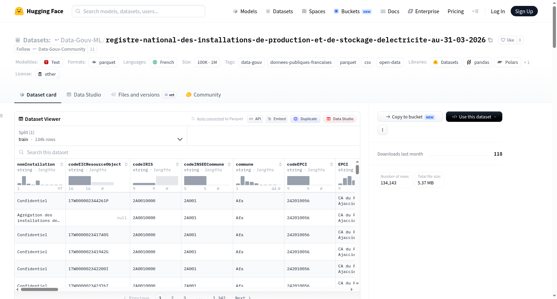Click the Polars library tag
The width and height of the screenshot is (557, 299).
(508, 62)
